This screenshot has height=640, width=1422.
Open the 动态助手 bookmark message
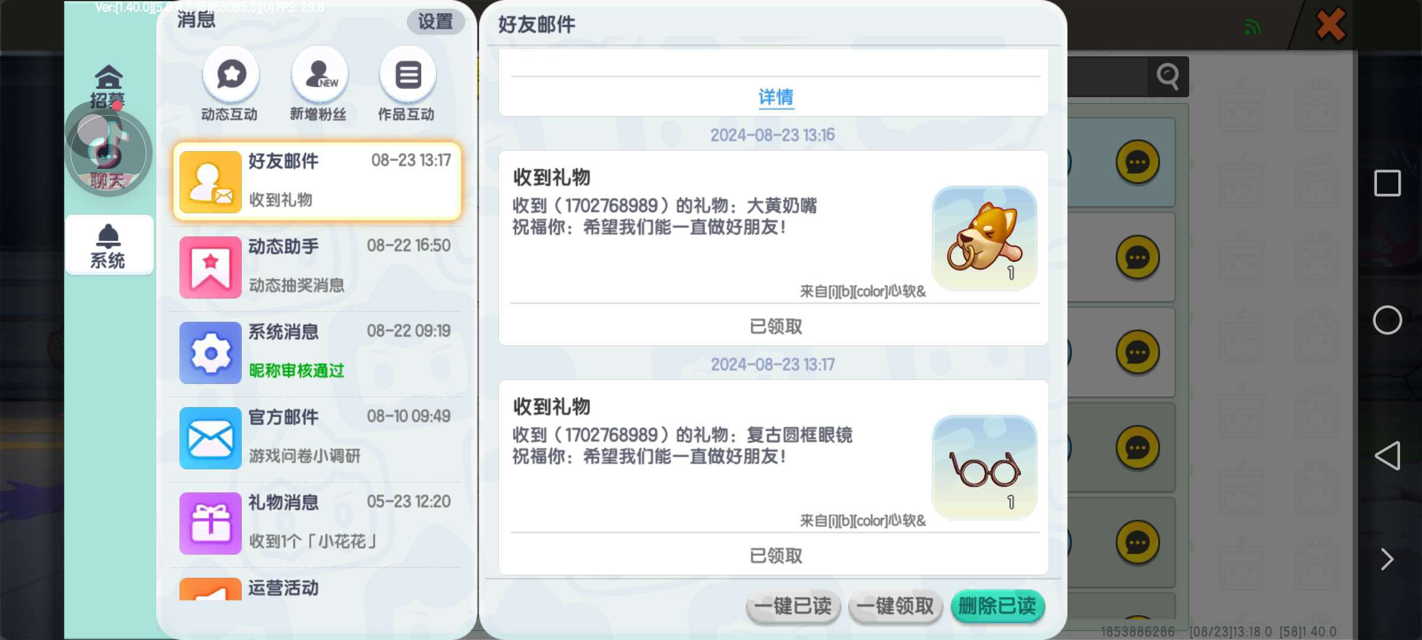(x=317, y=267)
